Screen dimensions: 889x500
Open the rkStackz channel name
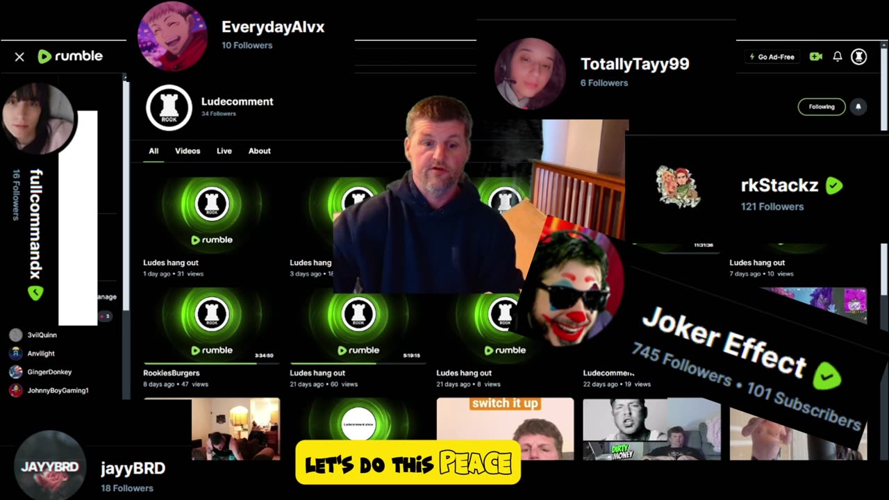779,185
